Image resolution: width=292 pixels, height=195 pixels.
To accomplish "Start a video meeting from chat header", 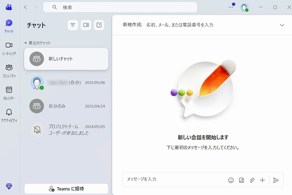I will tap(86, 25).
